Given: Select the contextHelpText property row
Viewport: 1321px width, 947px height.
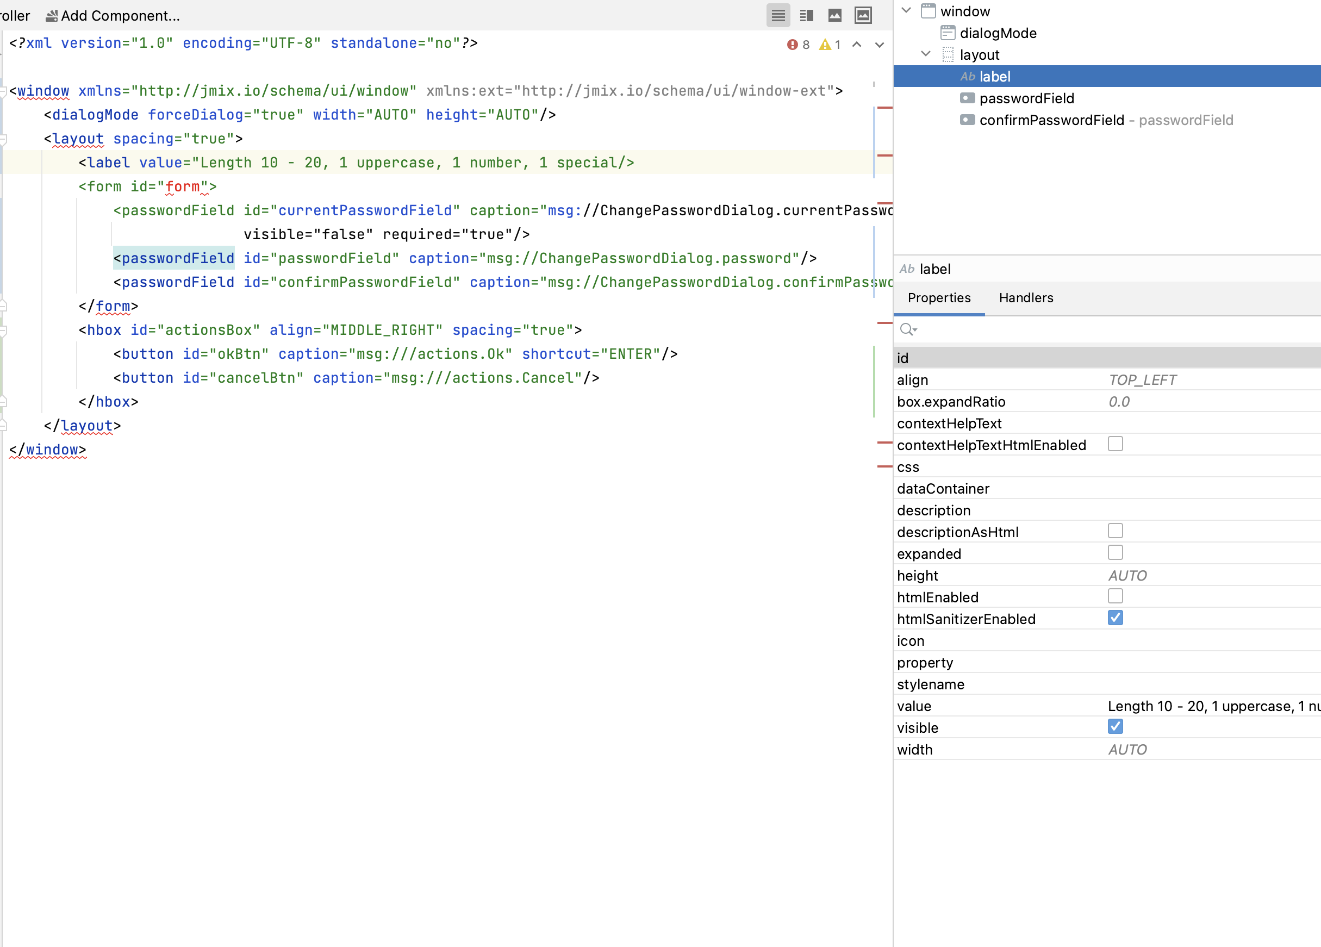Looking at the screenshot, I should point(1107,423).
